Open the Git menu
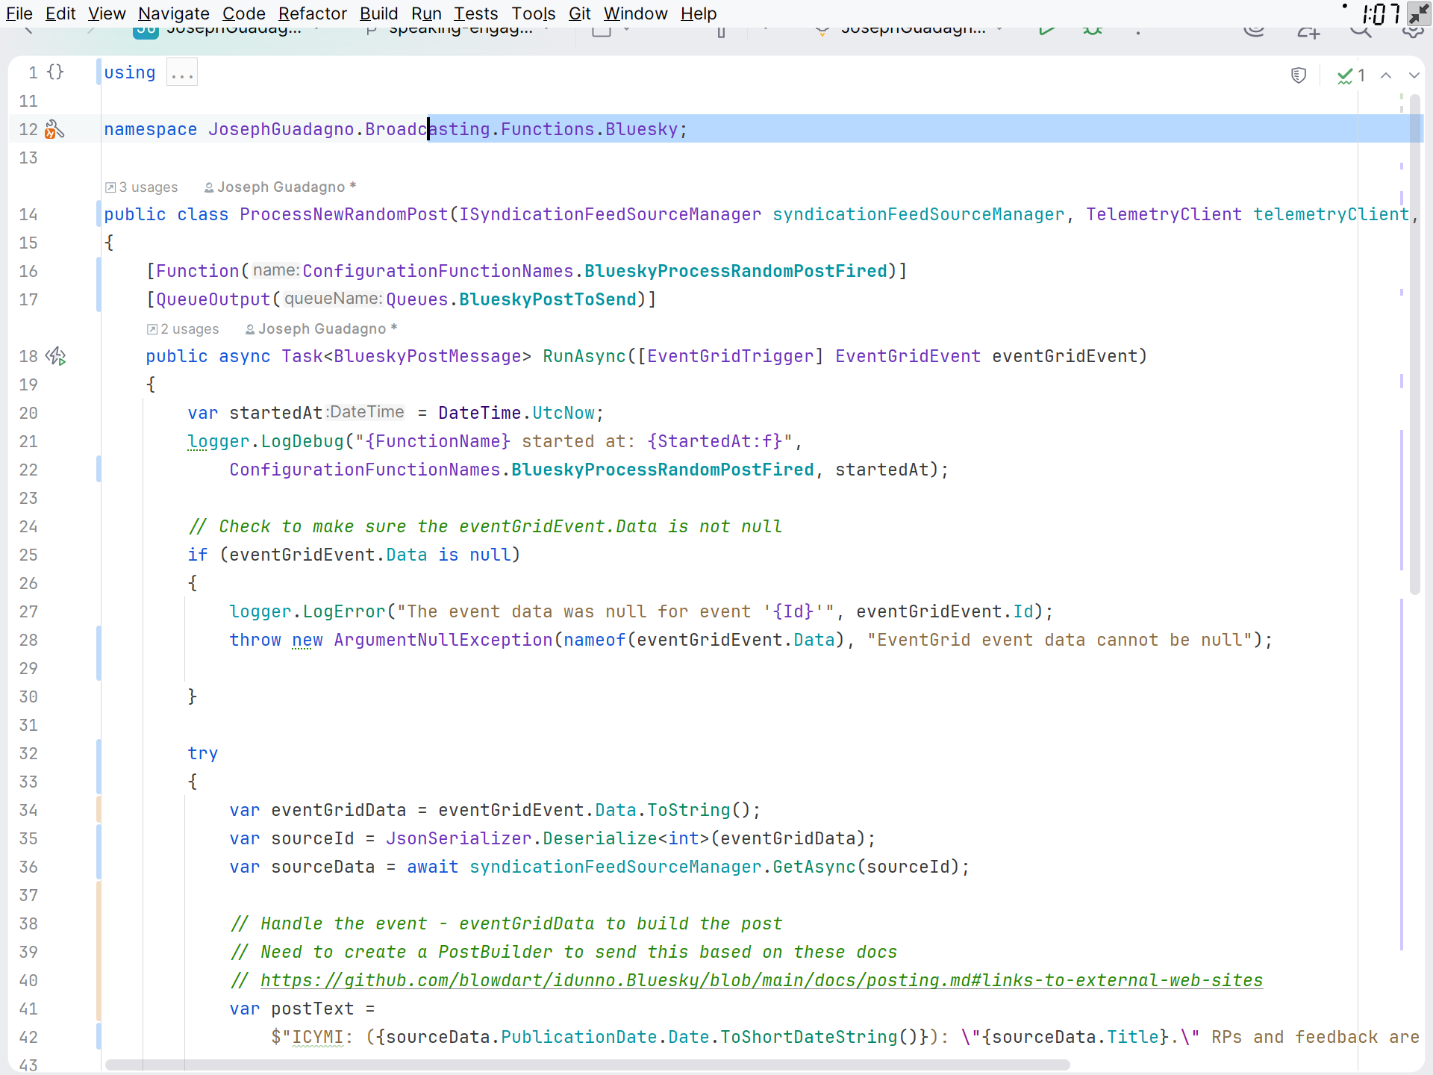The image size is (1433, 1075). (579, 13)
